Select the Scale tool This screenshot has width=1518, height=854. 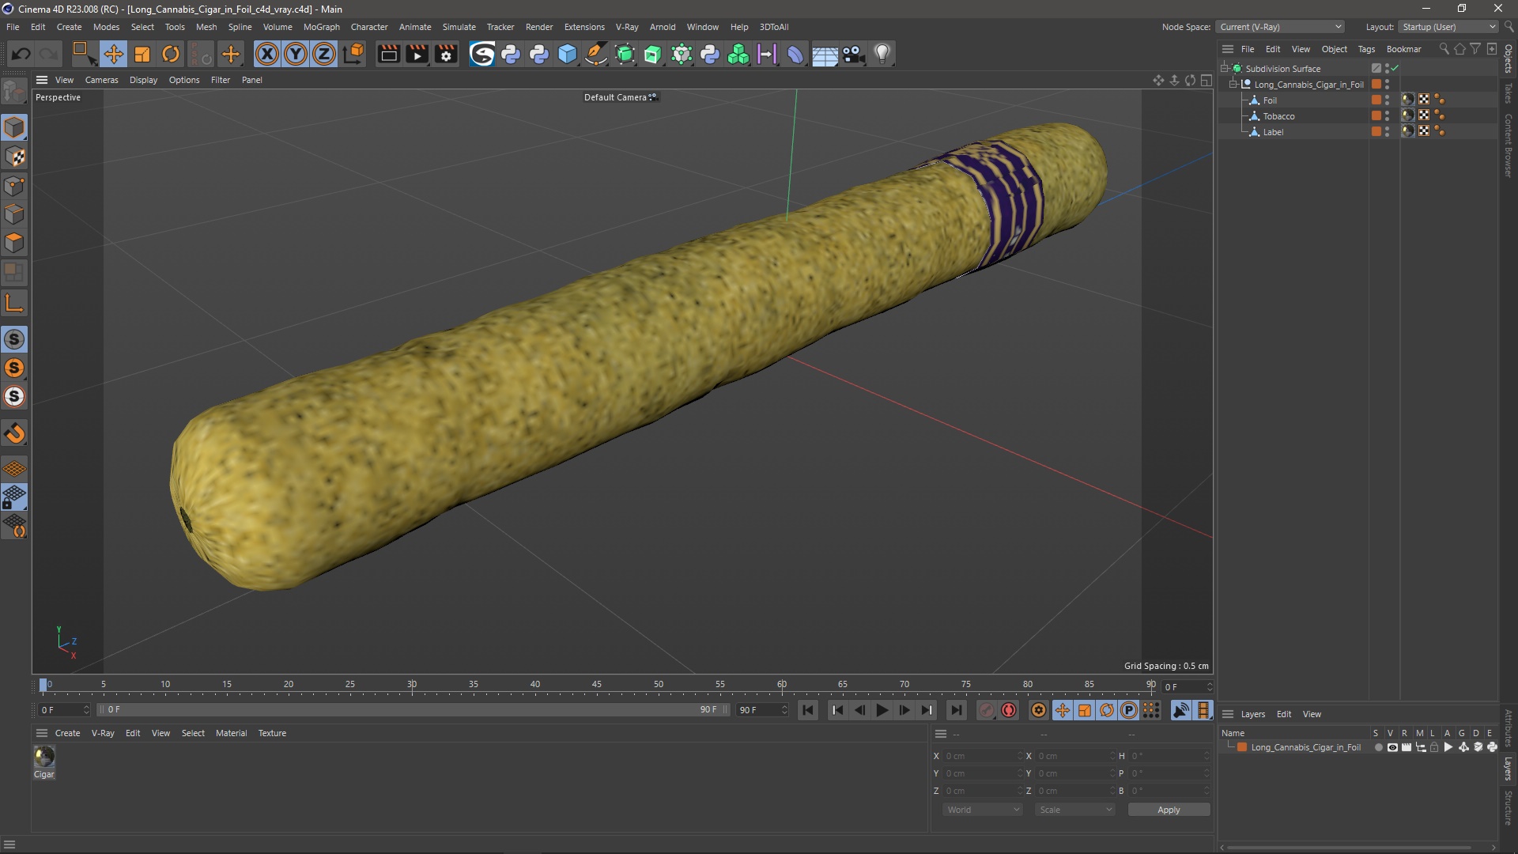point(142,54)
